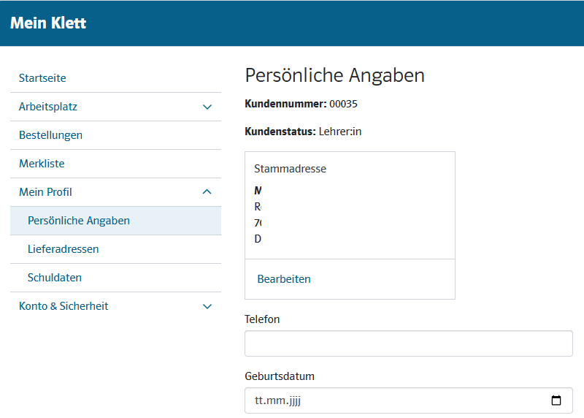
Task: Click the Stammadresse heading
Action: (x=290, y=169)
